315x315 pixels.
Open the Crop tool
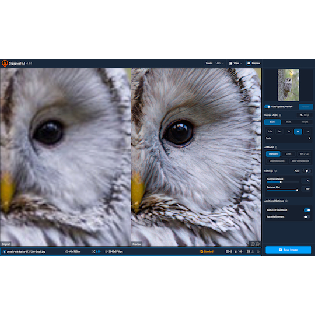(304, 115)
